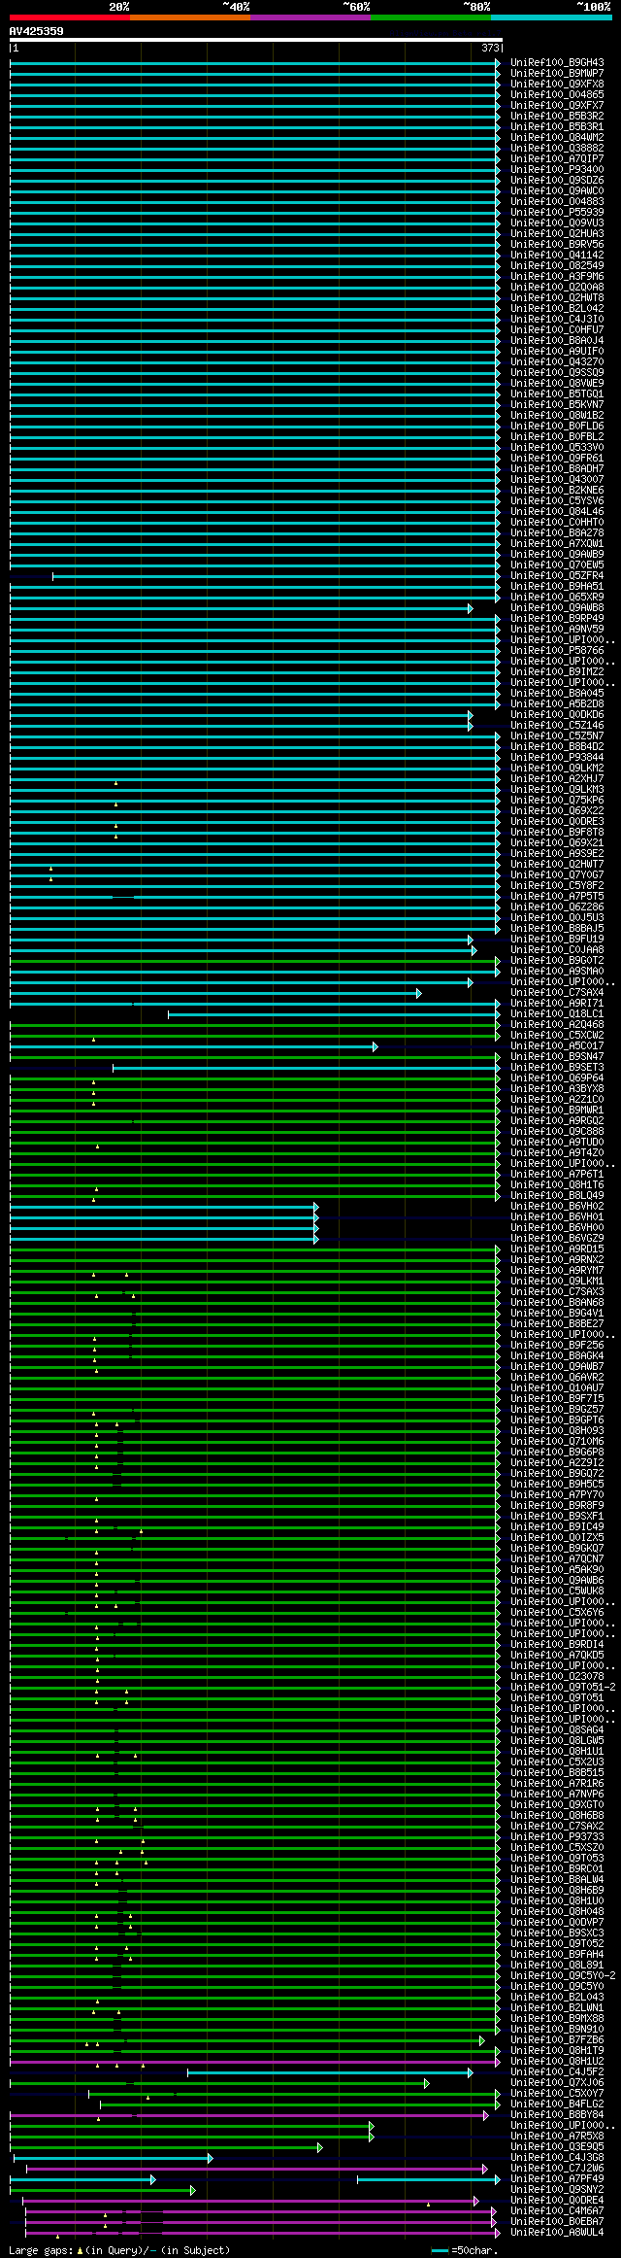Click hit label UniRef100_P58766
Image resolution: width=621 pixels, height=2258 pixels.
tap(557, 651)
